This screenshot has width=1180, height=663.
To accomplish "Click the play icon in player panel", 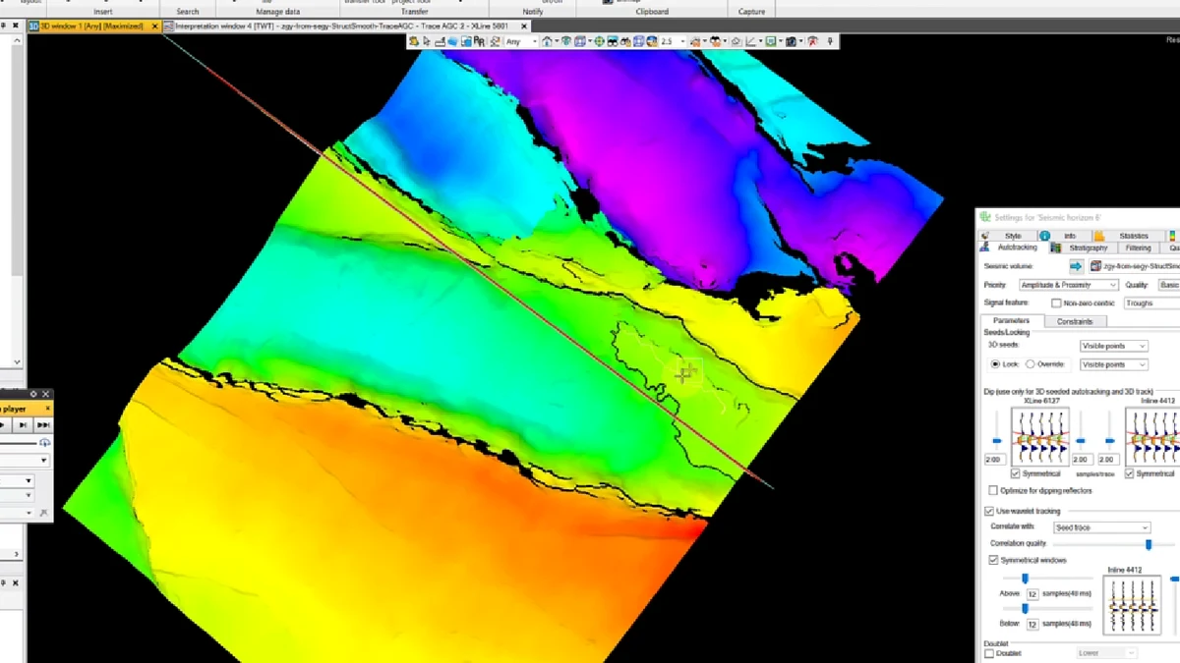I will click(3, 424).
